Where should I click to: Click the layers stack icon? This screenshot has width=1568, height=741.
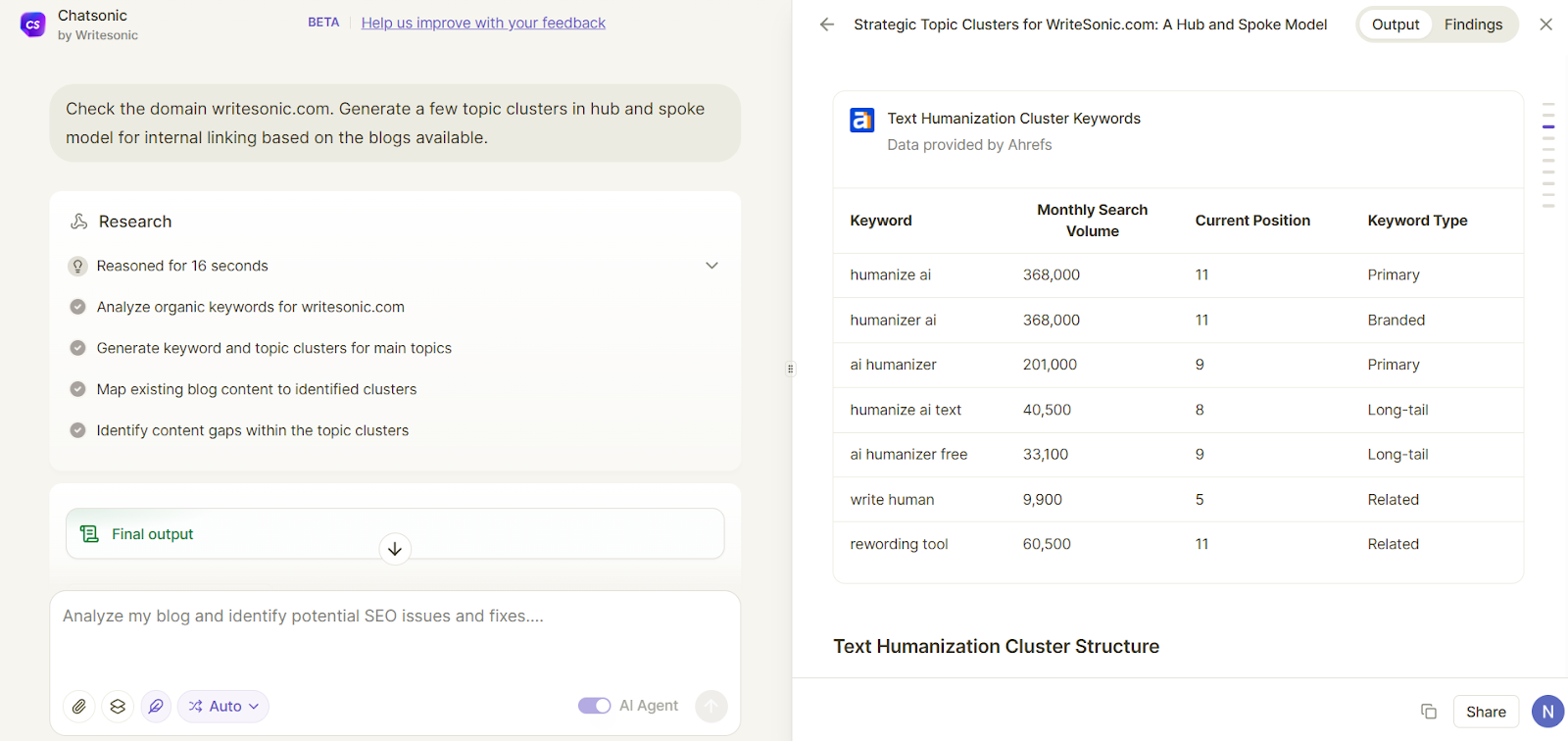coord(118,706)
